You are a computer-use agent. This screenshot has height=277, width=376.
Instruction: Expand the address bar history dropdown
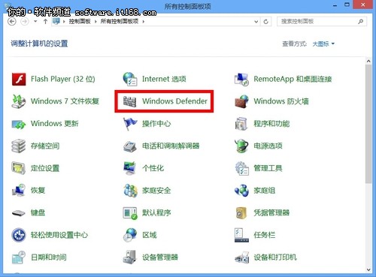tap(256, 22)
